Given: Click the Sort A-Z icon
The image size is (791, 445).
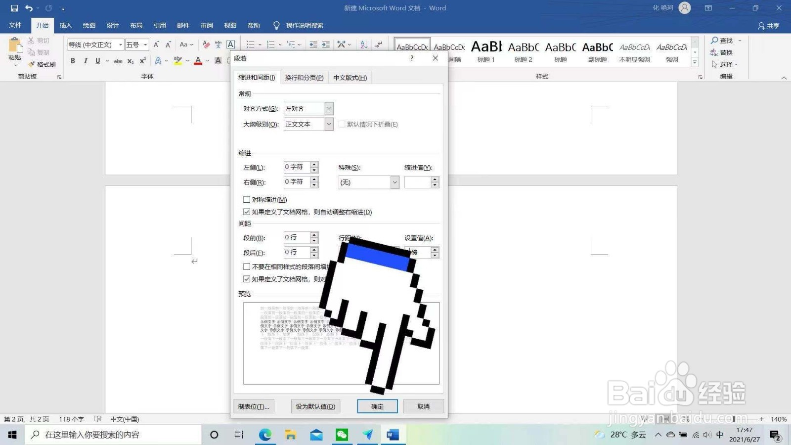Looking at the screenshot, I should [364, 44].
